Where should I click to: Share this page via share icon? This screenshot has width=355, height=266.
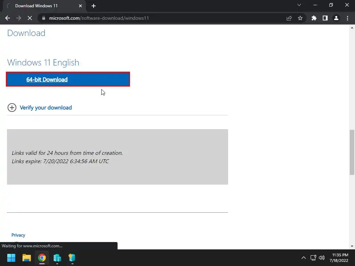[289, 18]
